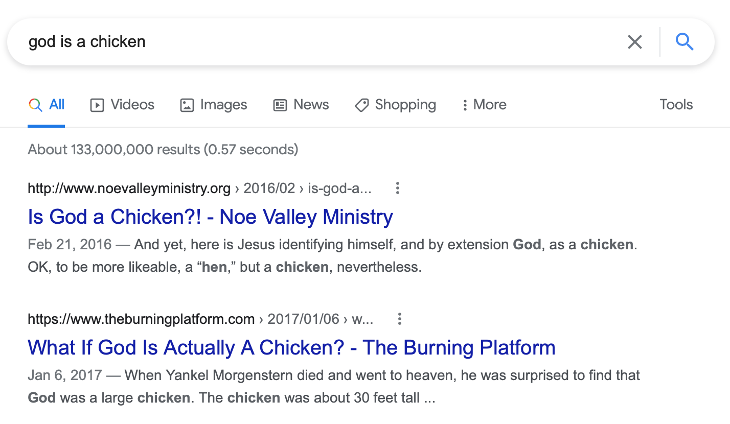Image resolution: width=730 pixels, height=424 pixels.
Task: Click the Images picture icon
Action: 187,105
